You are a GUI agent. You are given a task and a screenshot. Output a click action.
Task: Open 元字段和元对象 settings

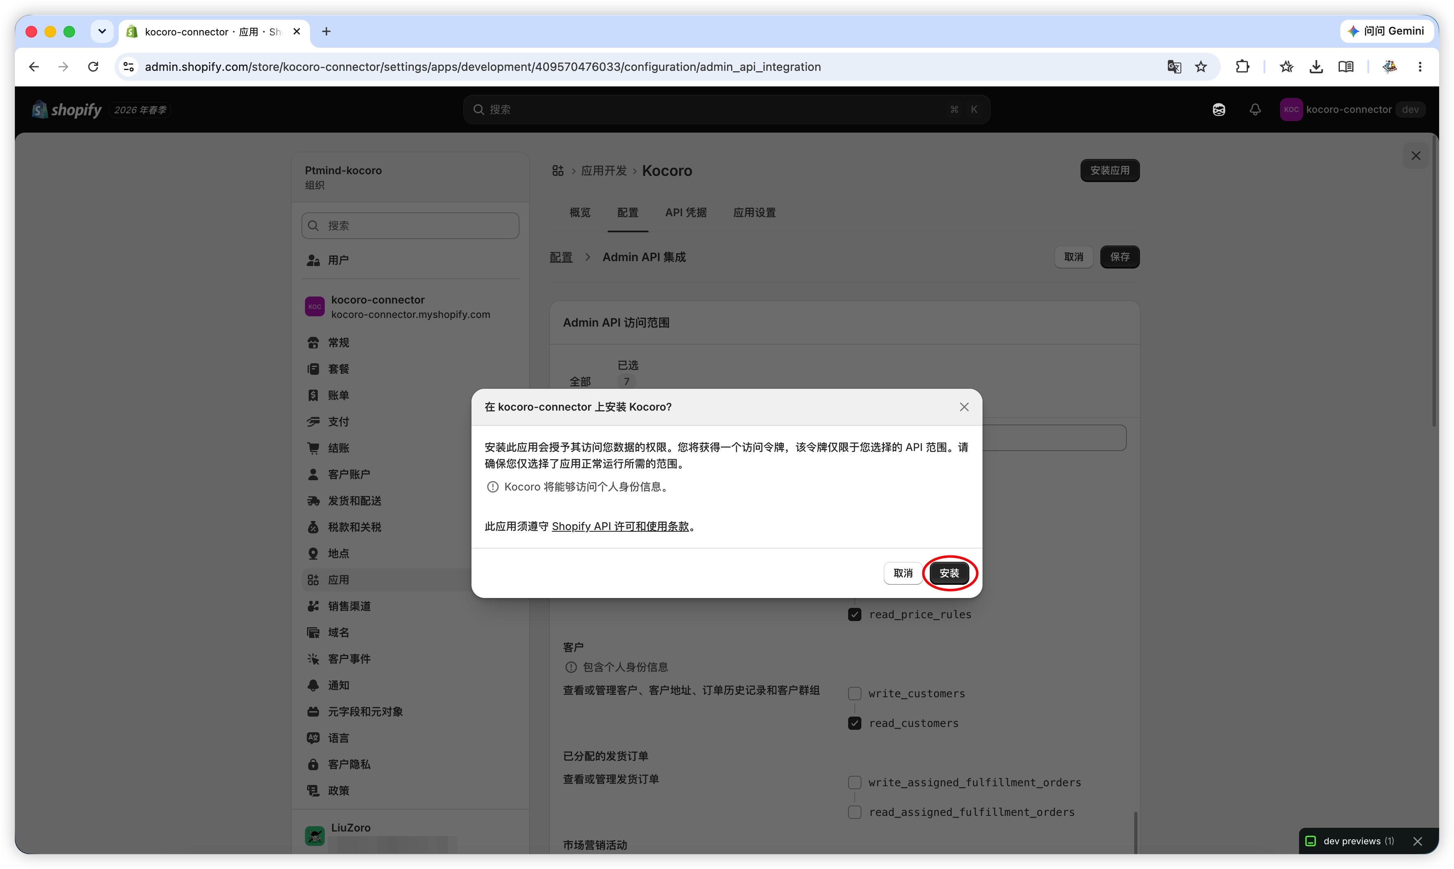click(x=410, y=712)
